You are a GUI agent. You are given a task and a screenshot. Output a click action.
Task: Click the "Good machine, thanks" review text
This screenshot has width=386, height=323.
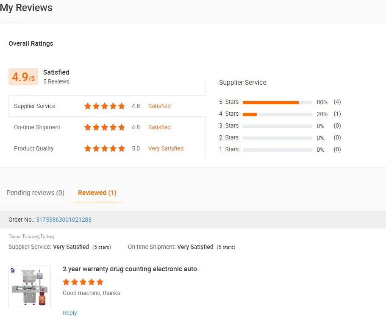pos(92,293)
